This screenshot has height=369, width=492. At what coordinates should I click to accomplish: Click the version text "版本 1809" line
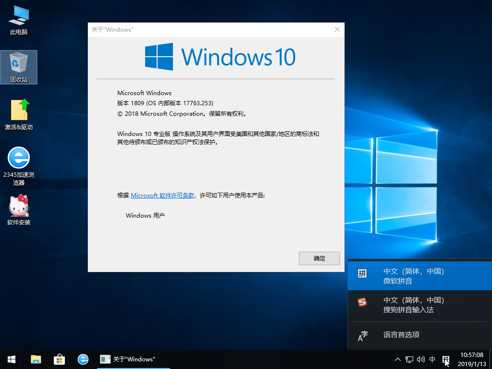(x=165, y=103)
